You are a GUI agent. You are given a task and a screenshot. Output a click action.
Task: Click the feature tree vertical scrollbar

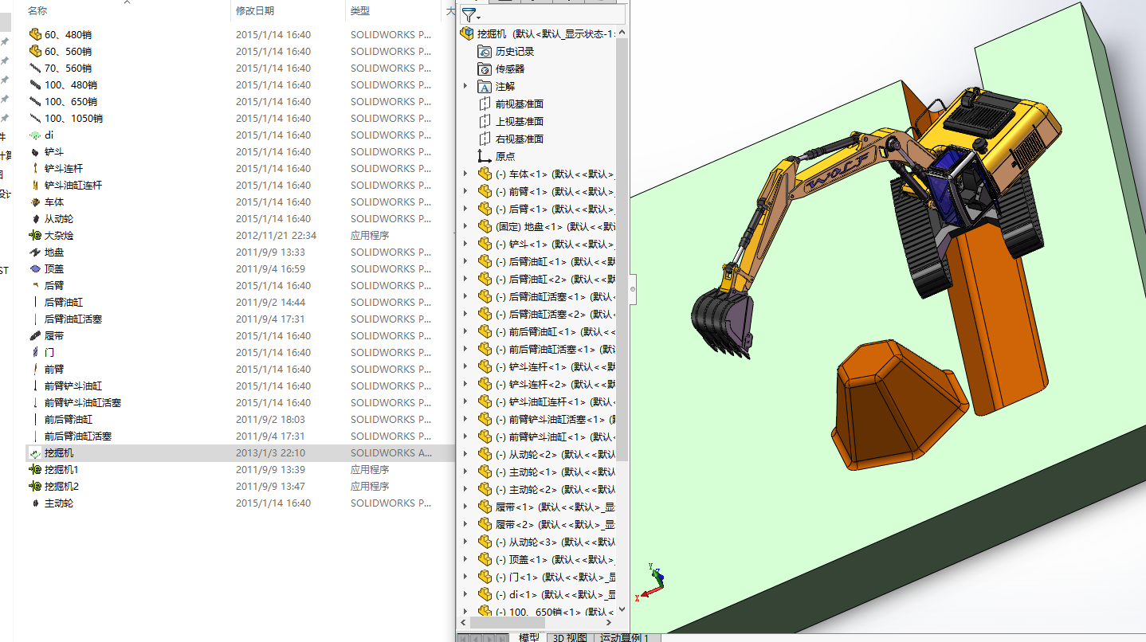click(622, 239)
